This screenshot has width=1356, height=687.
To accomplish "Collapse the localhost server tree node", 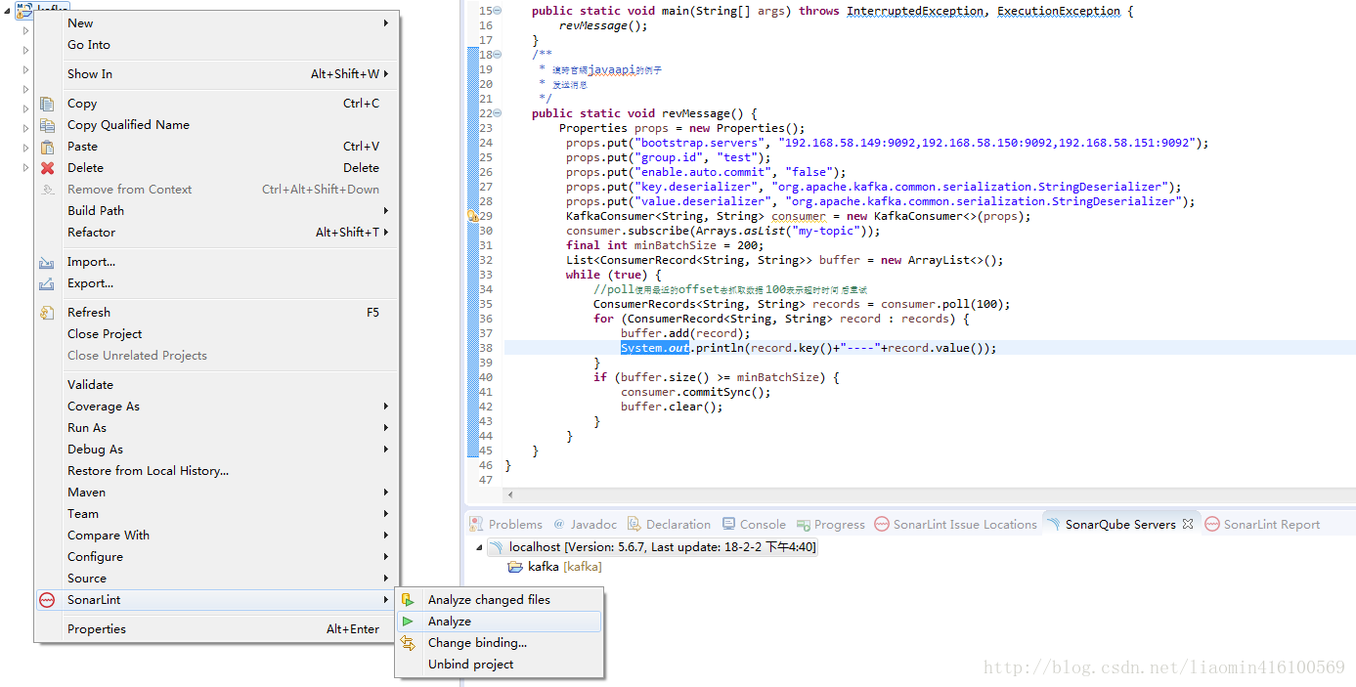I will coord(479,547).
